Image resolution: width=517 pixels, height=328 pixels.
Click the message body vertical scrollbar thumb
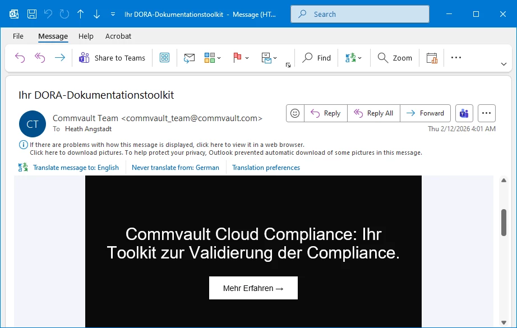[504, 223]
